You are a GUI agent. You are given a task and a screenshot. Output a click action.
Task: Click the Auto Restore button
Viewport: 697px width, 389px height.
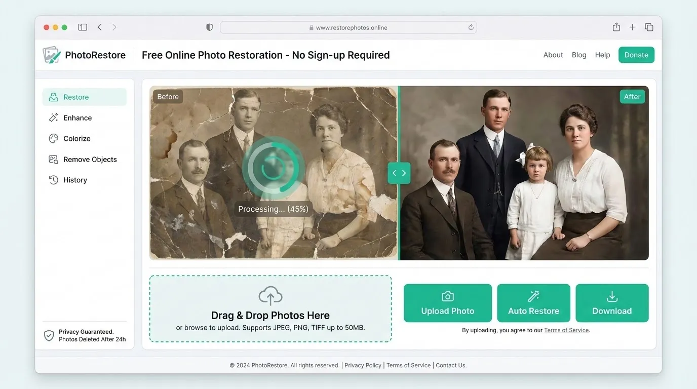tap(533, 303)
